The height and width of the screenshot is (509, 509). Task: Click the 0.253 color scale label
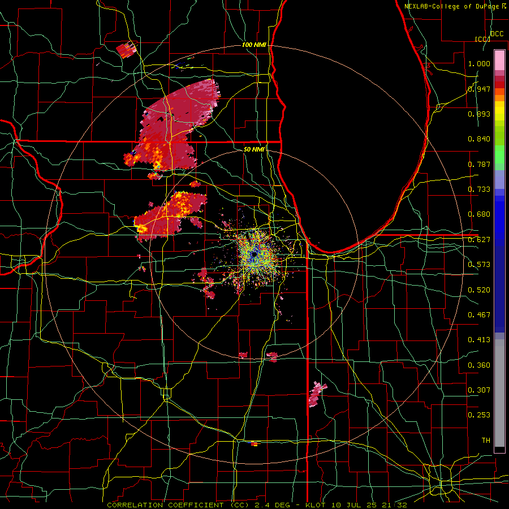point(479,415)
